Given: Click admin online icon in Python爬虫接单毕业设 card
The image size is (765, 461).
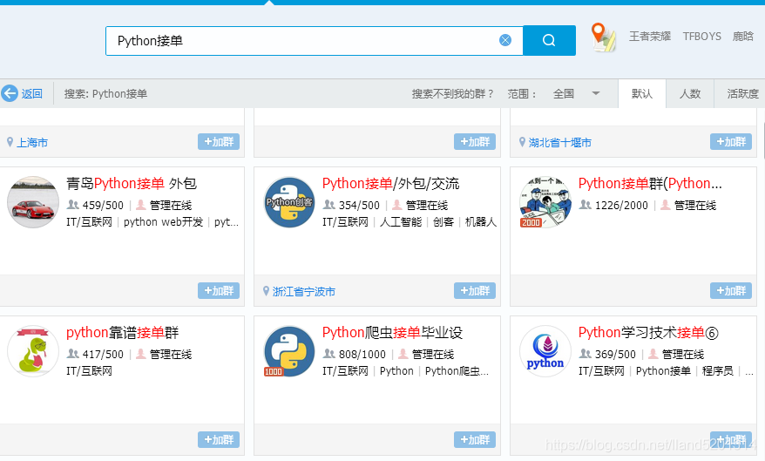Looking at the screenshot, I should tap(403, 354).
